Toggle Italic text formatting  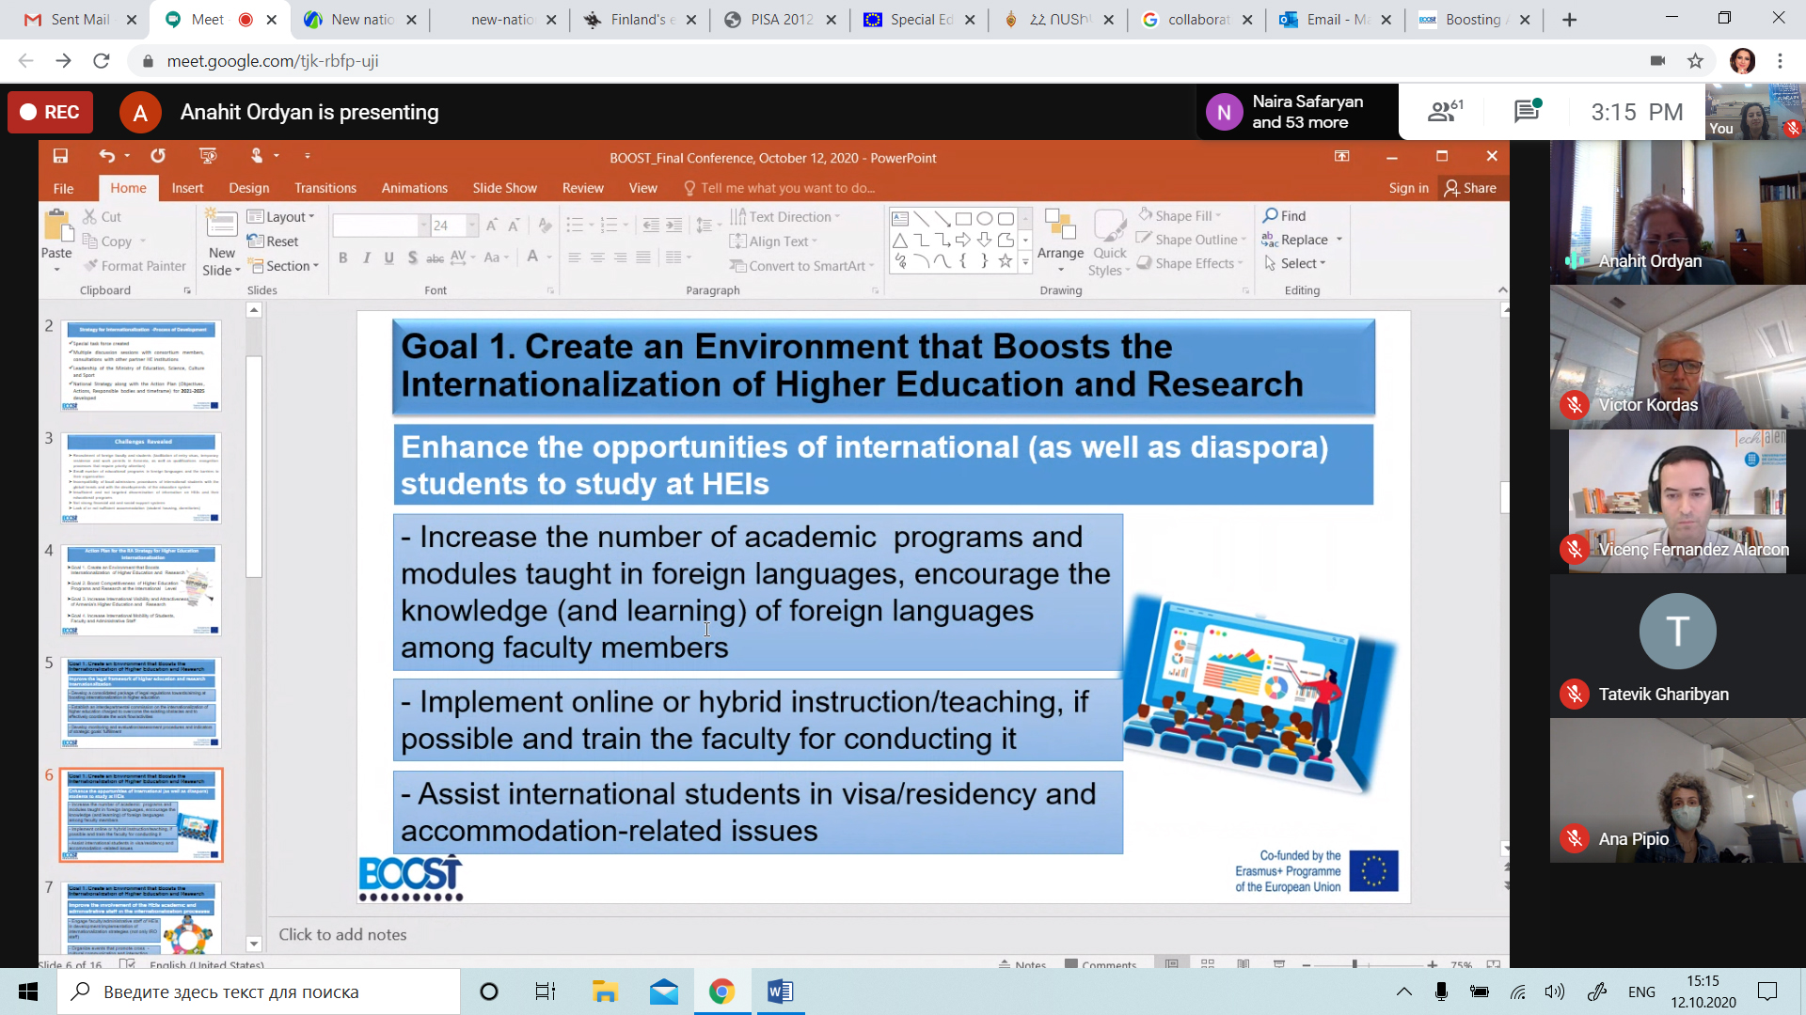point(366,258)
